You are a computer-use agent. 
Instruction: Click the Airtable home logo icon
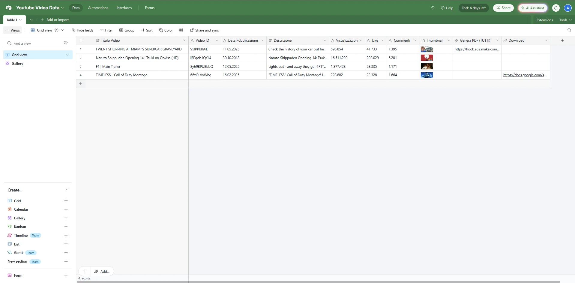tap(8, 8)
